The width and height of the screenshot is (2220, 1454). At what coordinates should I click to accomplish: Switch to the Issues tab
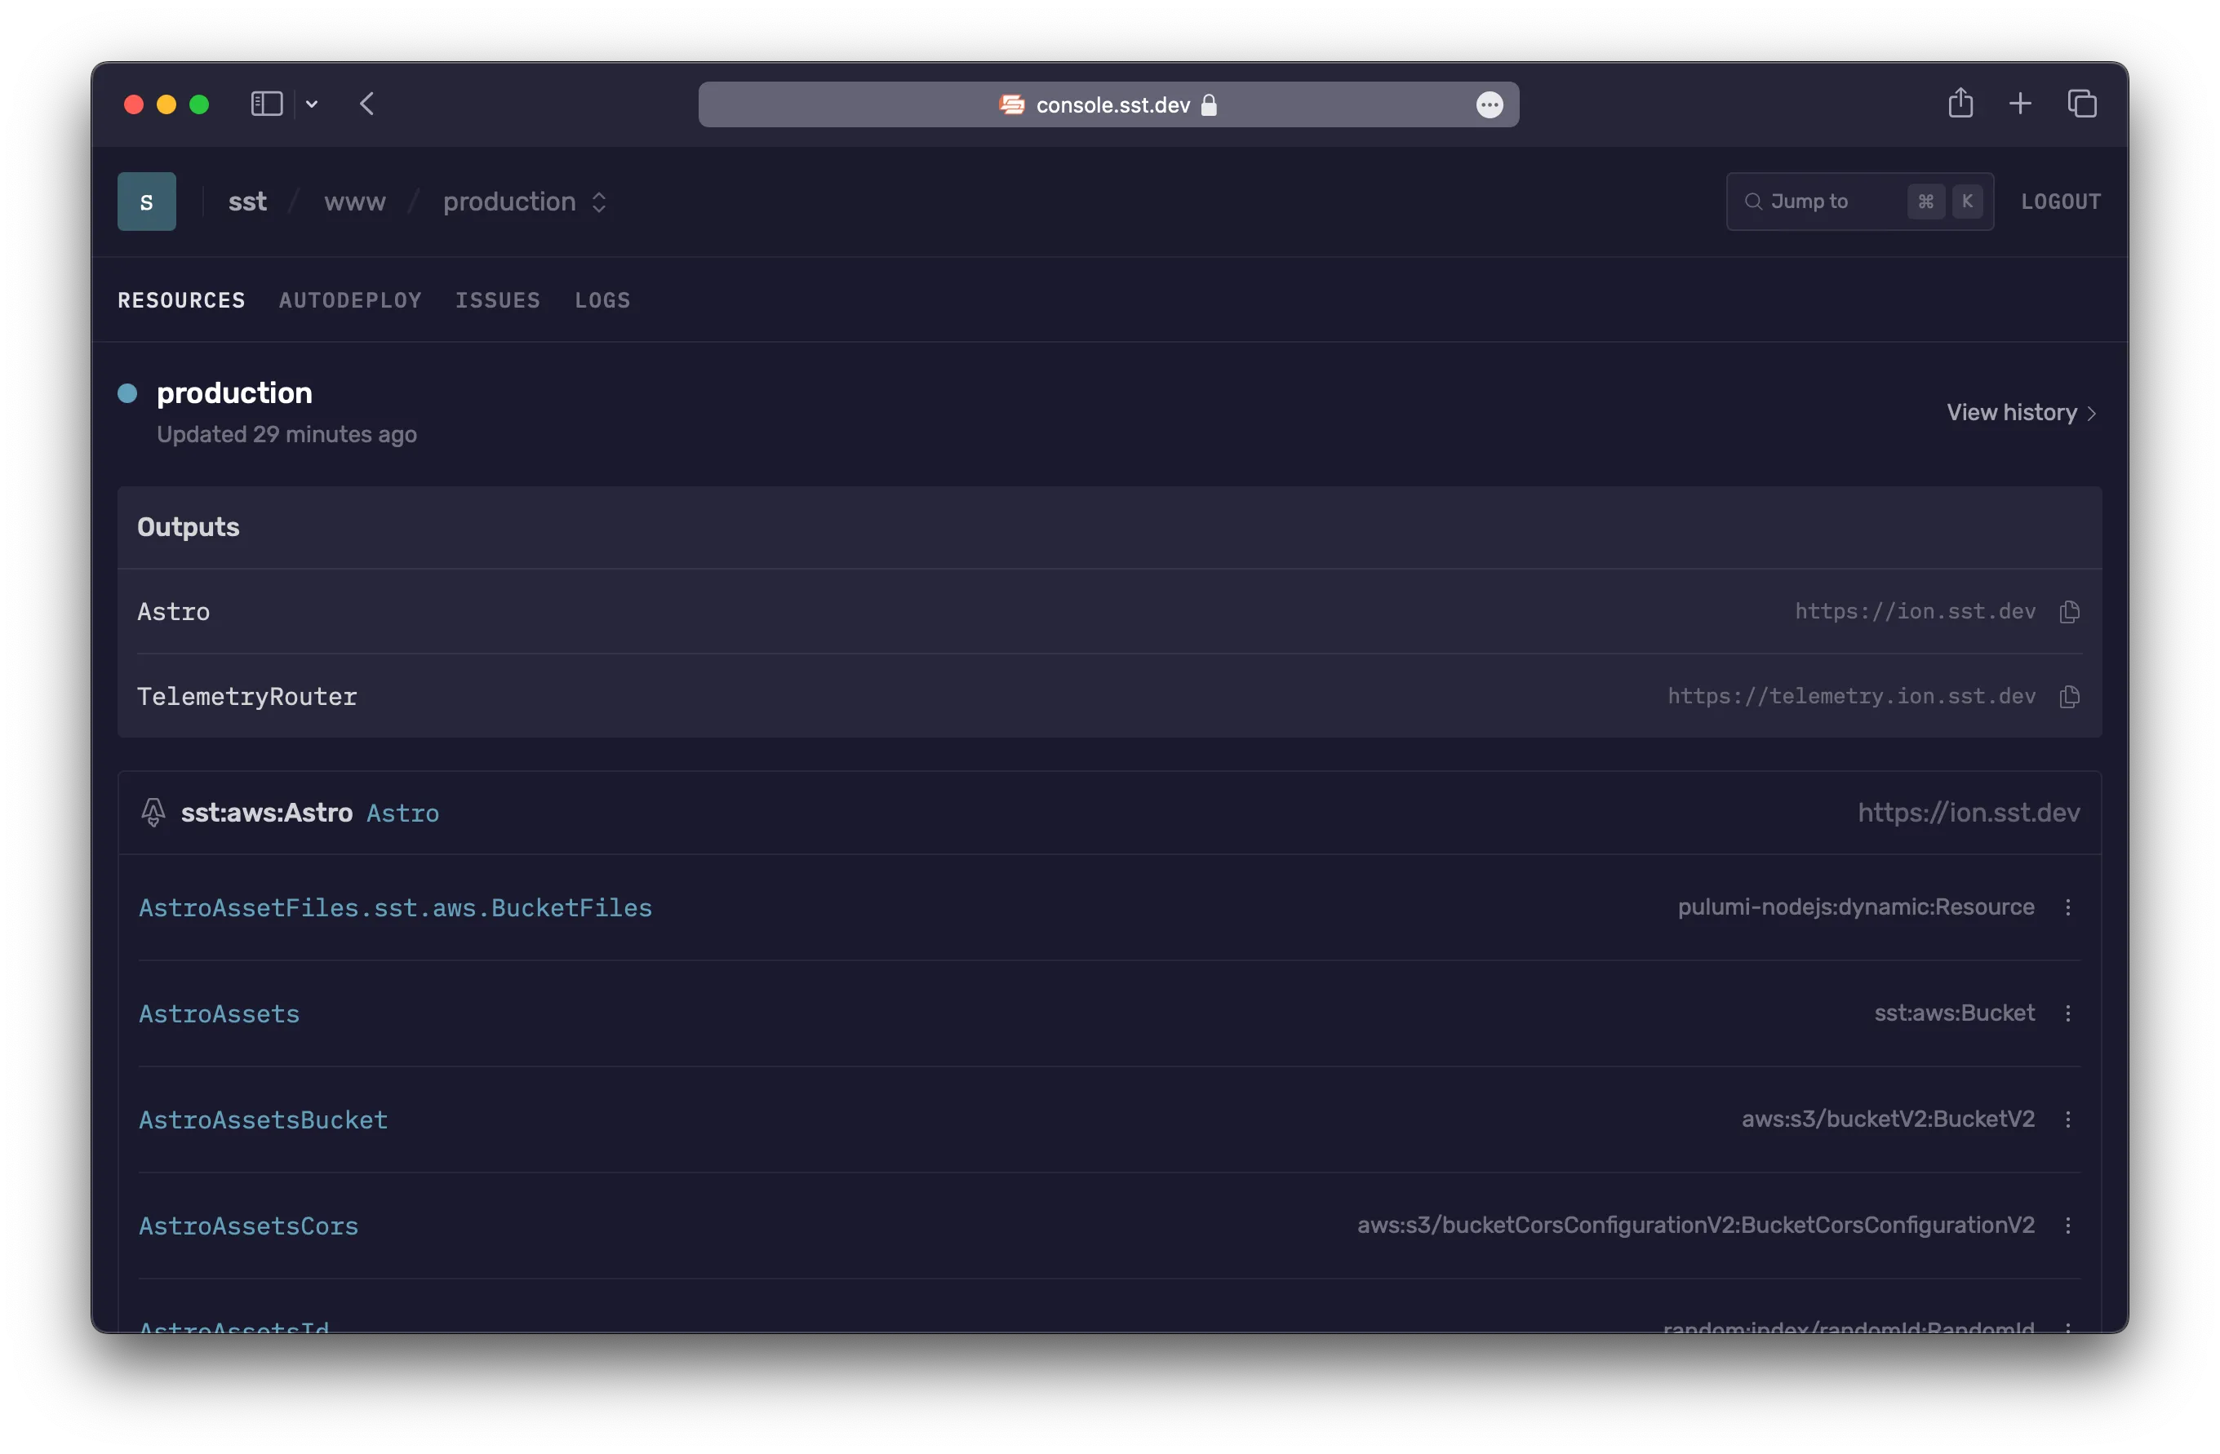tap(497, 300)
